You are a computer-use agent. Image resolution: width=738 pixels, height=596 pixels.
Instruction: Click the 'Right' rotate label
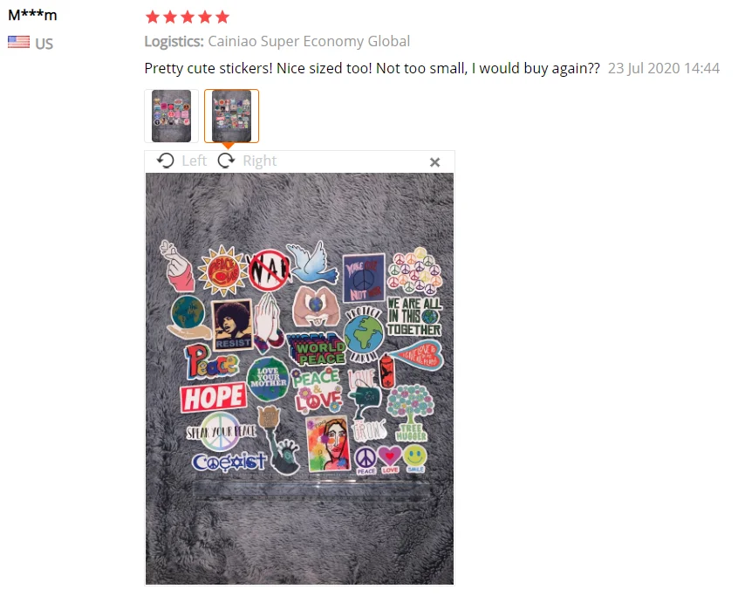coord(259,161)
